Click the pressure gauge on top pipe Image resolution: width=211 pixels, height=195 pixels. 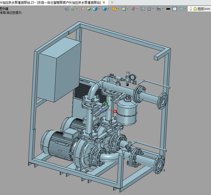tap(133, 77)
